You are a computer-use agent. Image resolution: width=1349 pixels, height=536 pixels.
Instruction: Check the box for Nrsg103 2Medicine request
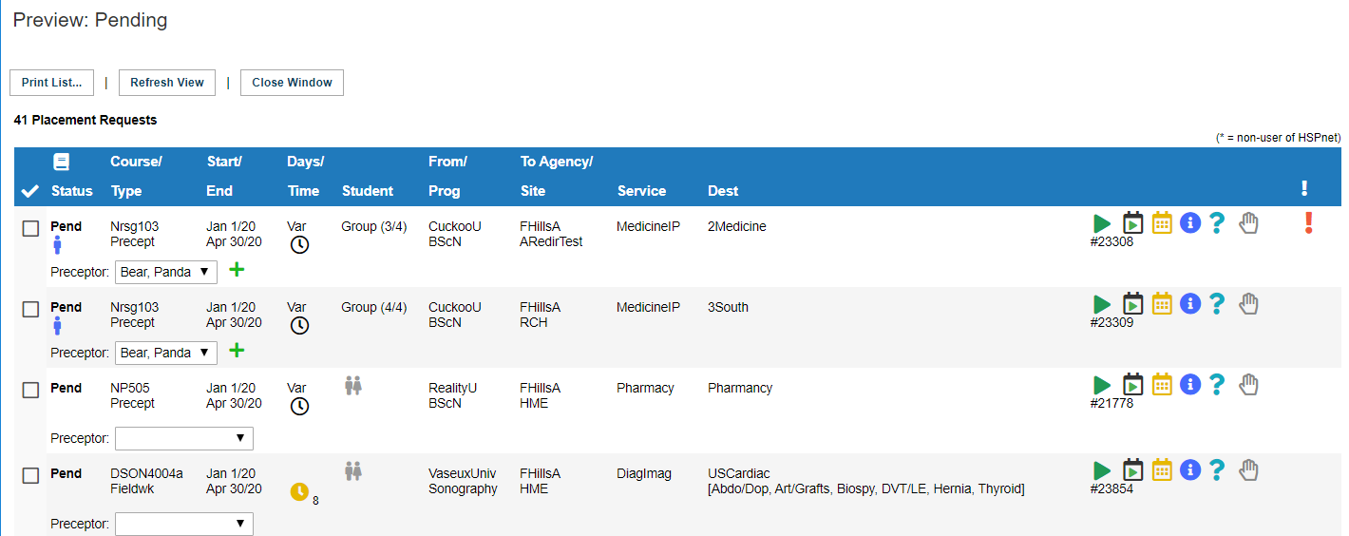click(30, 228)
